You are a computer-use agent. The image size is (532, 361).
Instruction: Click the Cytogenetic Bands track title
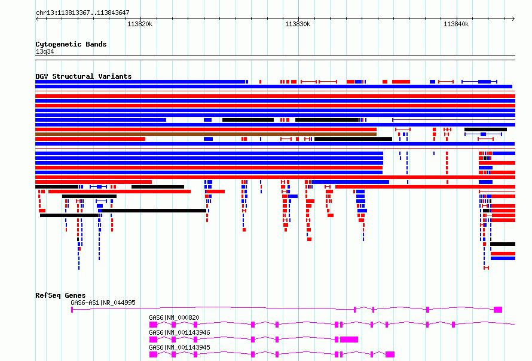[x=71, y=44]
